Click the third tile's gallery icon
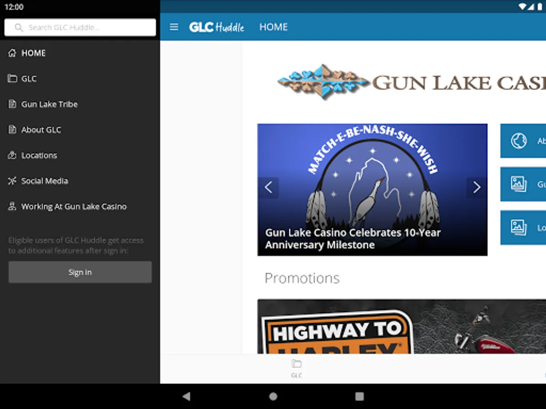Image resolution: width=546 pixels, height=409 pixels. (519, 227)
